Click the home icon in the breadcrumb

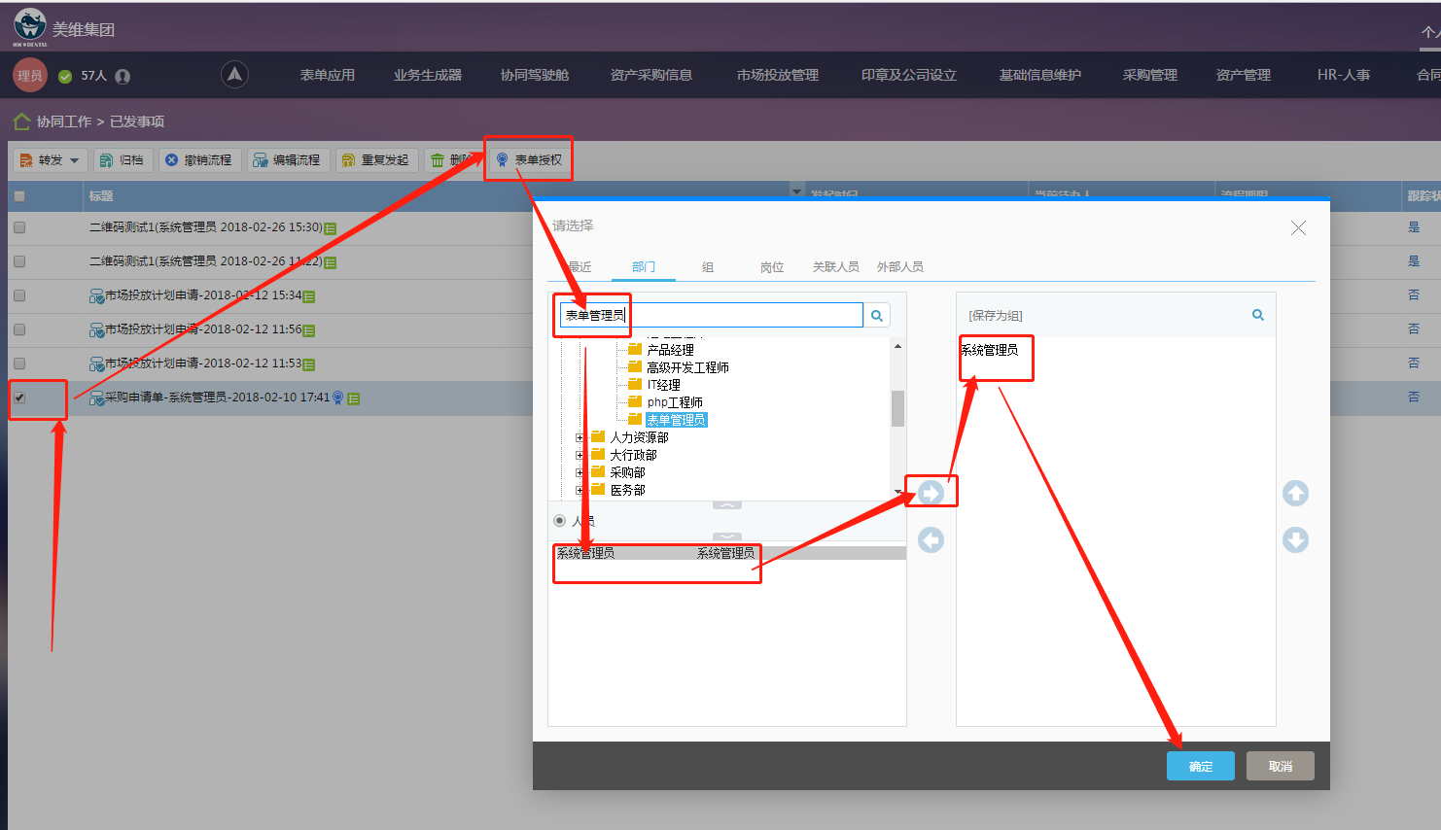coord(21,121)
